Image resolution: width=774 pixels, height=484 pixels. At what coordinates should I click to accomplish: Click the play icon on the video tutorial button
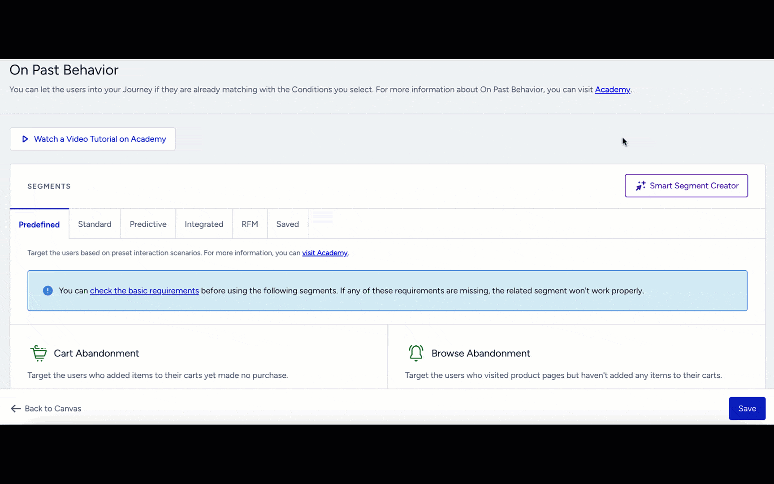click(x=25, y=139)
